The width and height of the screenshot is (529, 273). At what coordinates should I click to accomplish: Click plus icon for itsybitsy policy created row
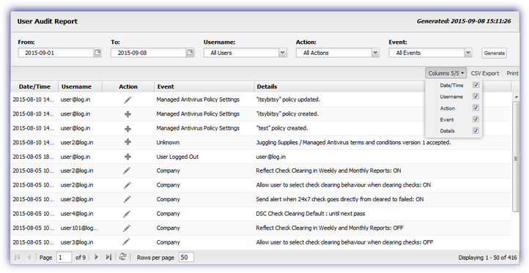click(x=127, y=114)
